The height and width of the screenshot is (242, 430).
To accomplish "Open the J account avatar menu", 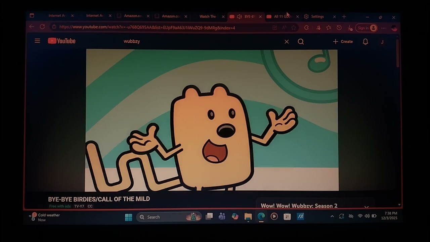I will coord(382,42).
